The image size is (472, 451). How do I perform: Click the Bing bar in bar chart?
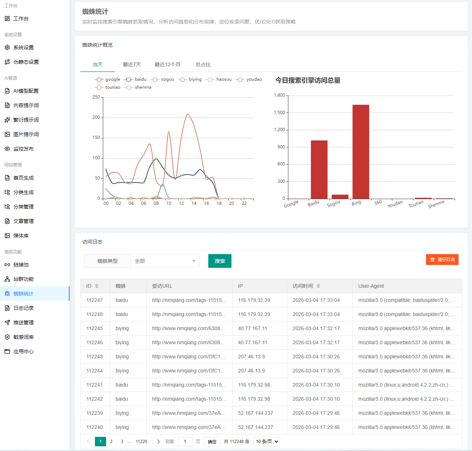point(361,151)
